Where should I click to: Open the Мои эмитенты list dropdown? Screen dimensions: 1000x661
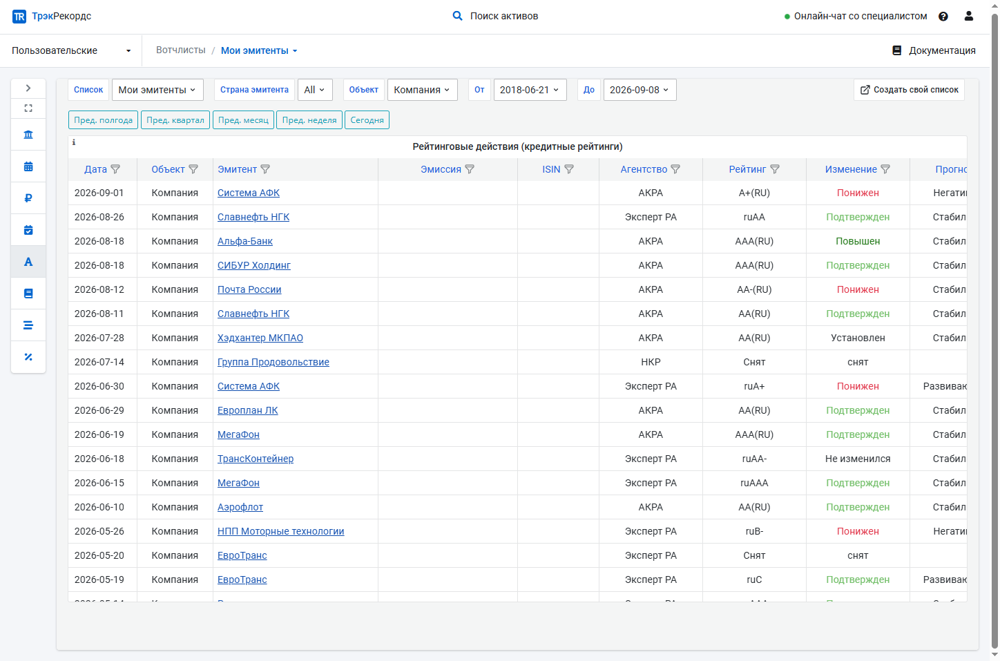point(157,90)
